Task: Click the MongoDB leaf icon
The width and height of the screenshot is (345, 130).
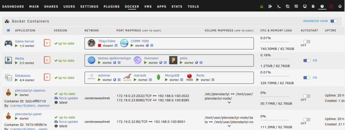Action: click(x=158, y=77)
